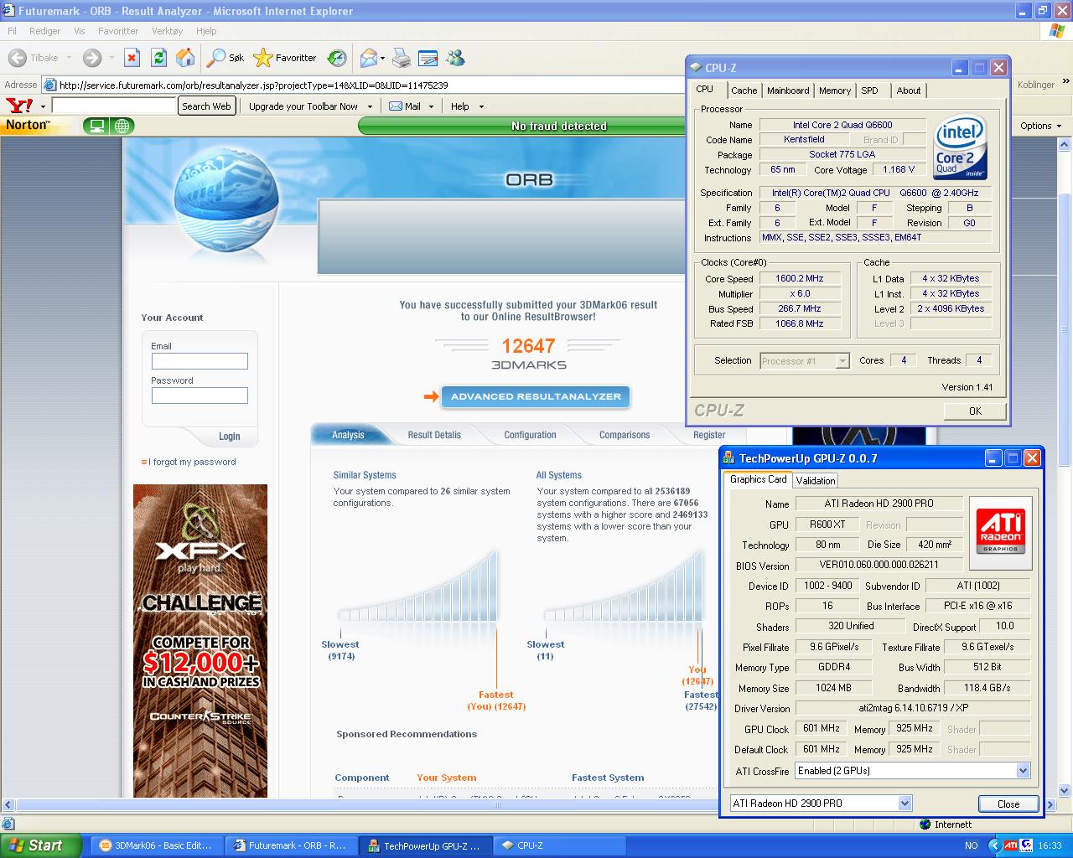This screenshot has width=1073, height=858.
Task: Switch to 3DMark06 Basic Edition taskbar item
Action: 155,845
